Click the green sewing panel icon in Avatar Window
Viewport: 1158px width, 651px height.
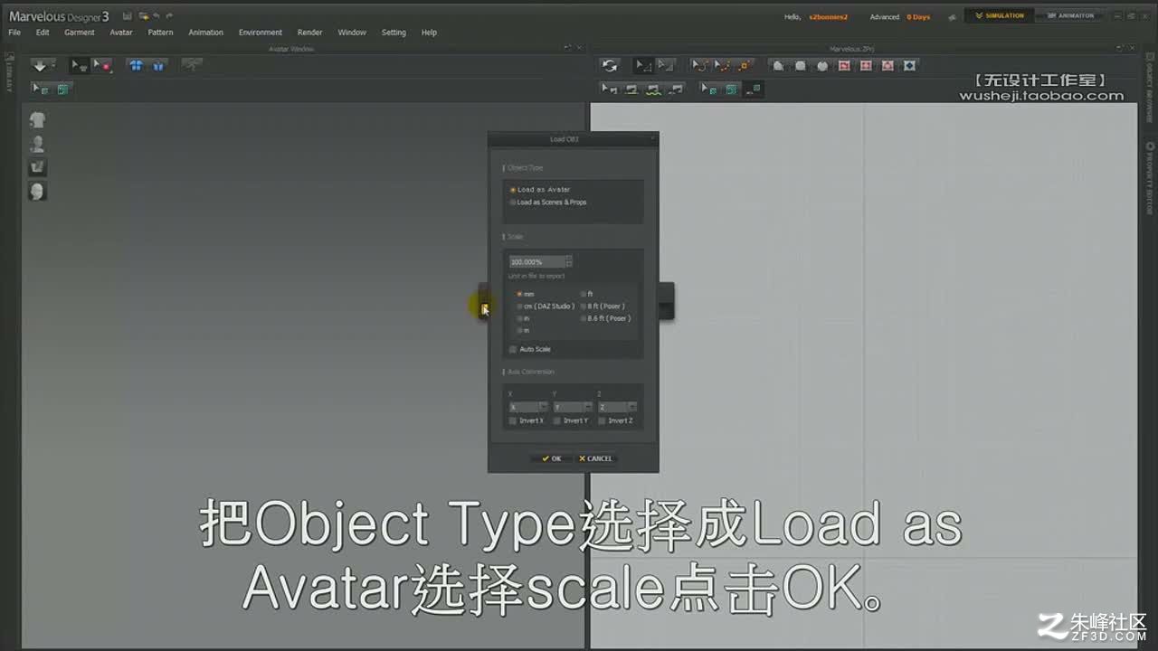click(x=62, y=89)
